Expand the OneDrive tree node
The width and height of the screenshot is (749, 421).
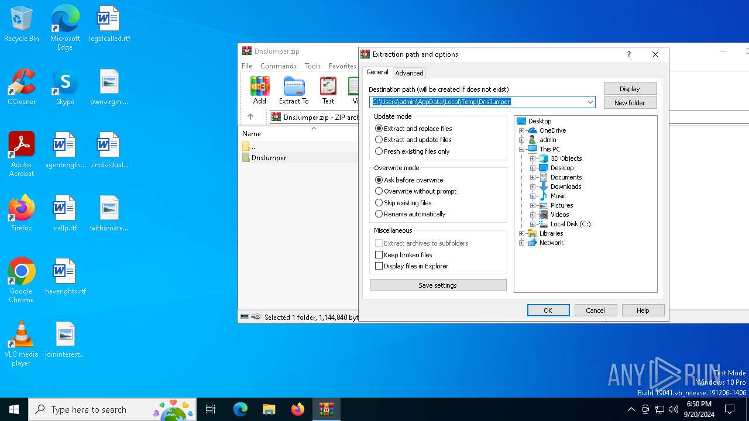[x=521, y=130]
